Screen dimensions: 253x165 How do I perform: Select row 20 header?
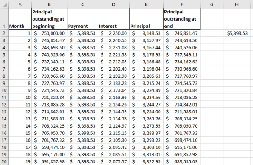4,161
